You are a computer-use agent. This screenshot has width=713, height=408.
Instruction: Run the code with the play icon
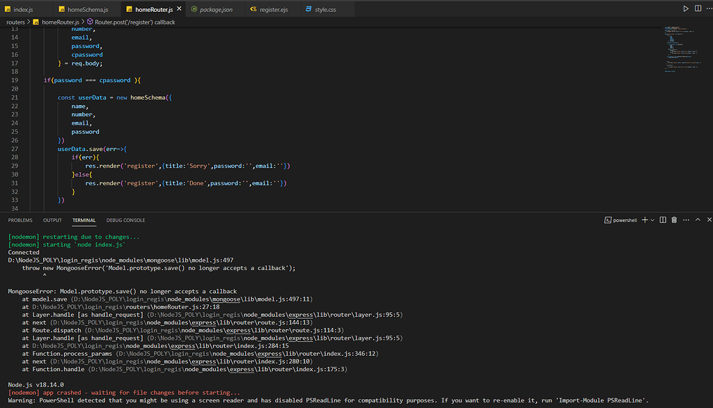[x=686, y=9]
